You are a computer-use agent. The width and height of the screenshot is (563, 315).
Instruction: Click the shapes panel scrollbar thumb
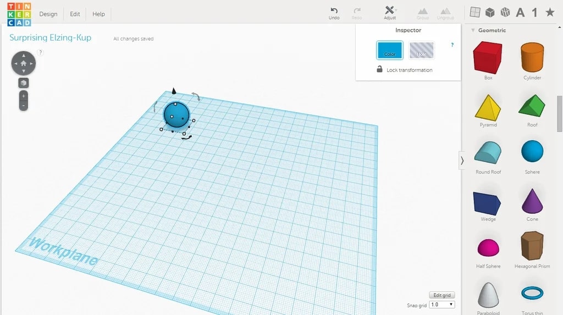[559, 114]
